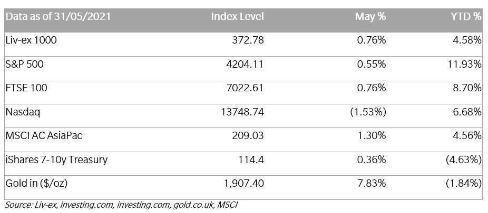Select the Gold in ($/oz) row label
The image size is (488, 213).
click(x=37, y=183)
